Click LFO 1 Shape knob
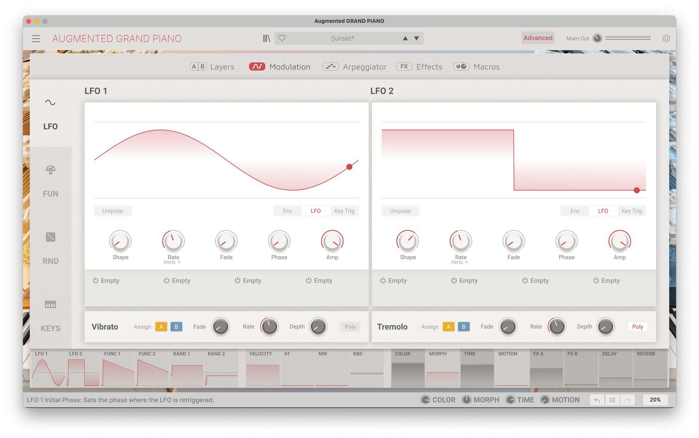This screenshot has width=699, height=438. [120, 241]
